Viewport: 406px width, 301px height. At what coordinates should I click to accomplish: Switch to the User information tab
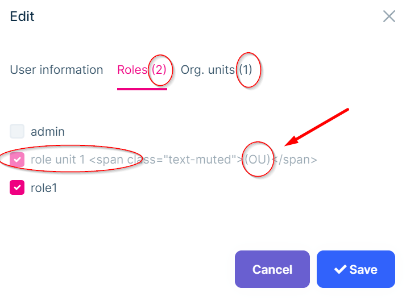click(57, 70)
